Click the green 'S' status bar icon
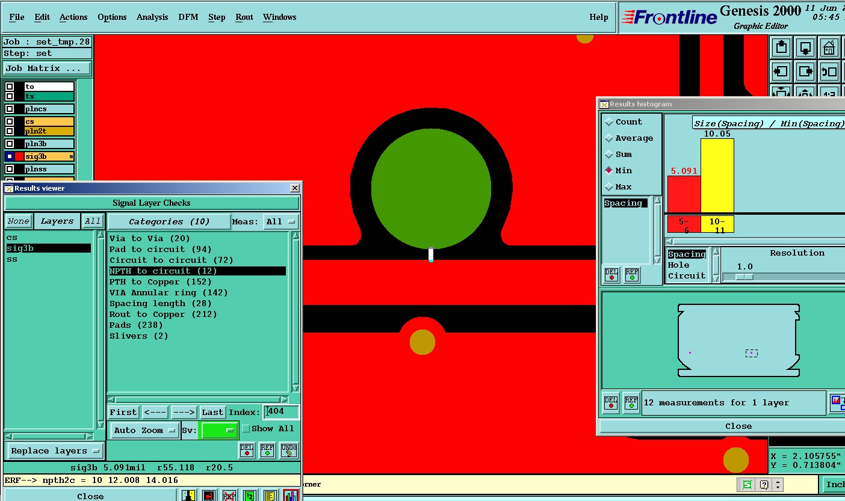Screen dimensions: 845x501 (x=747, y=484)
